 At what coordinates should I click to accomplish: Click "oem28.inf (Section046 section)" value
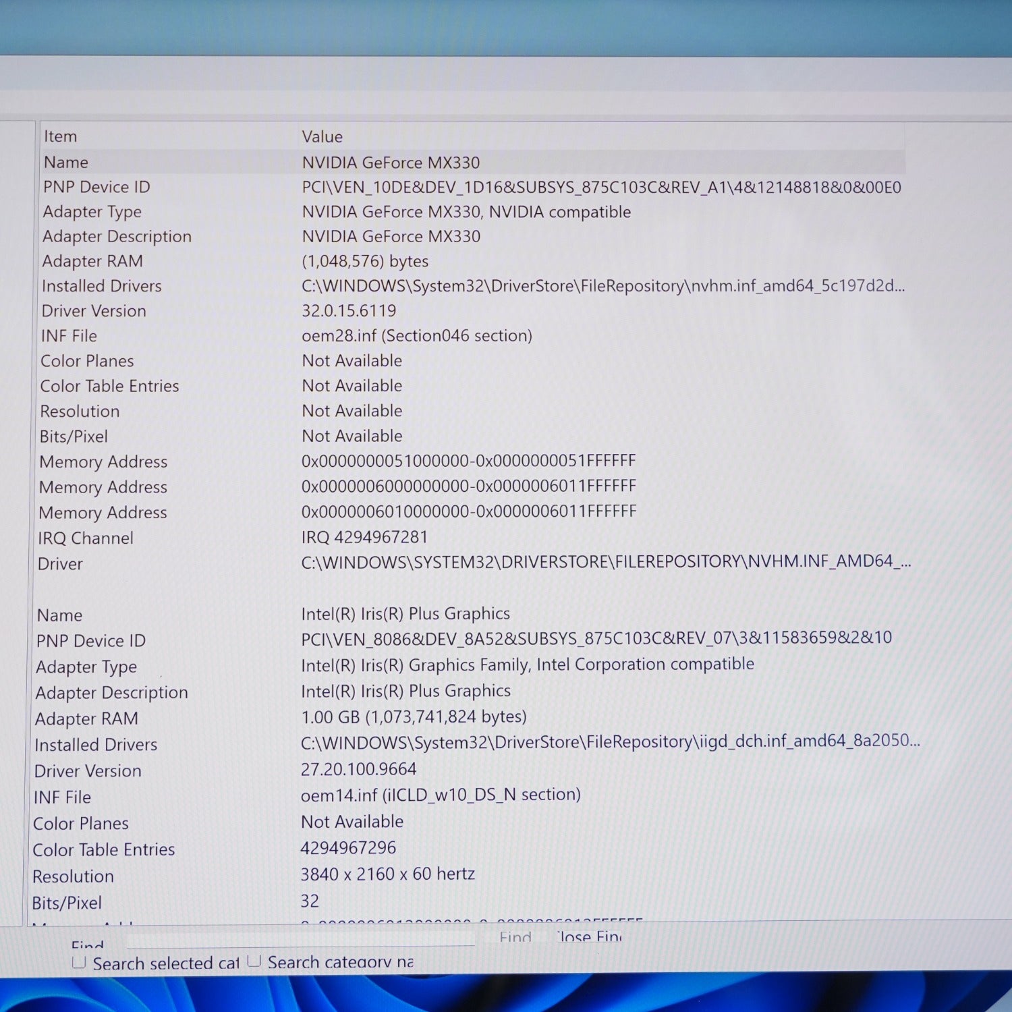[x=417, y=335]
